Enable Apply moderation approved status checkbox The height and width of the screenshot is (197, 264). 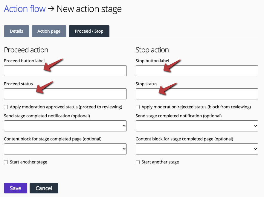coord(6,107)
